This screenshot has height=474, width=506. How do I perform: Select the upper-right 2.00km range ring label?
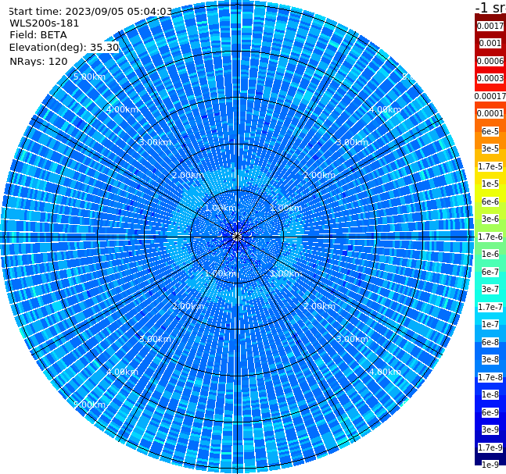pos(319,175)
